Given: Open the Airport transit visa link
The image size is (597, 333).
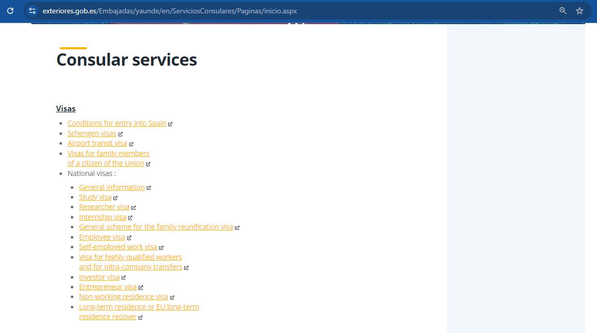Looking at the screenshot, I should [97, 143].
